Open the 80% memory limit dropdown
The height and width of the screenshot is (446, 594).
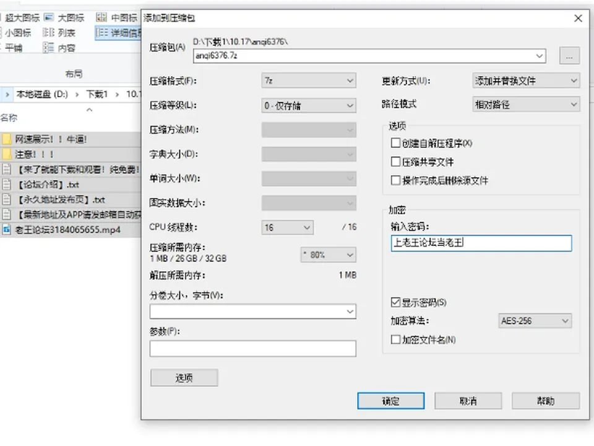click(x=329, y=255)
